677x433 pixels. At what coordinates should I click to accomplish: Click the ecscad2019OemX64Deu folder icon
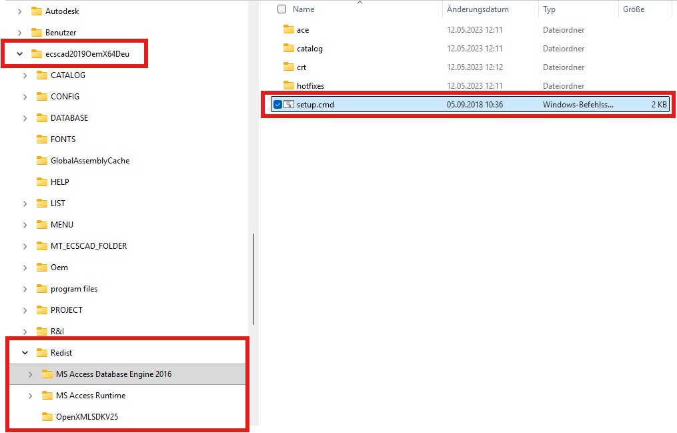pyautogui.click(x=37, y=54)
